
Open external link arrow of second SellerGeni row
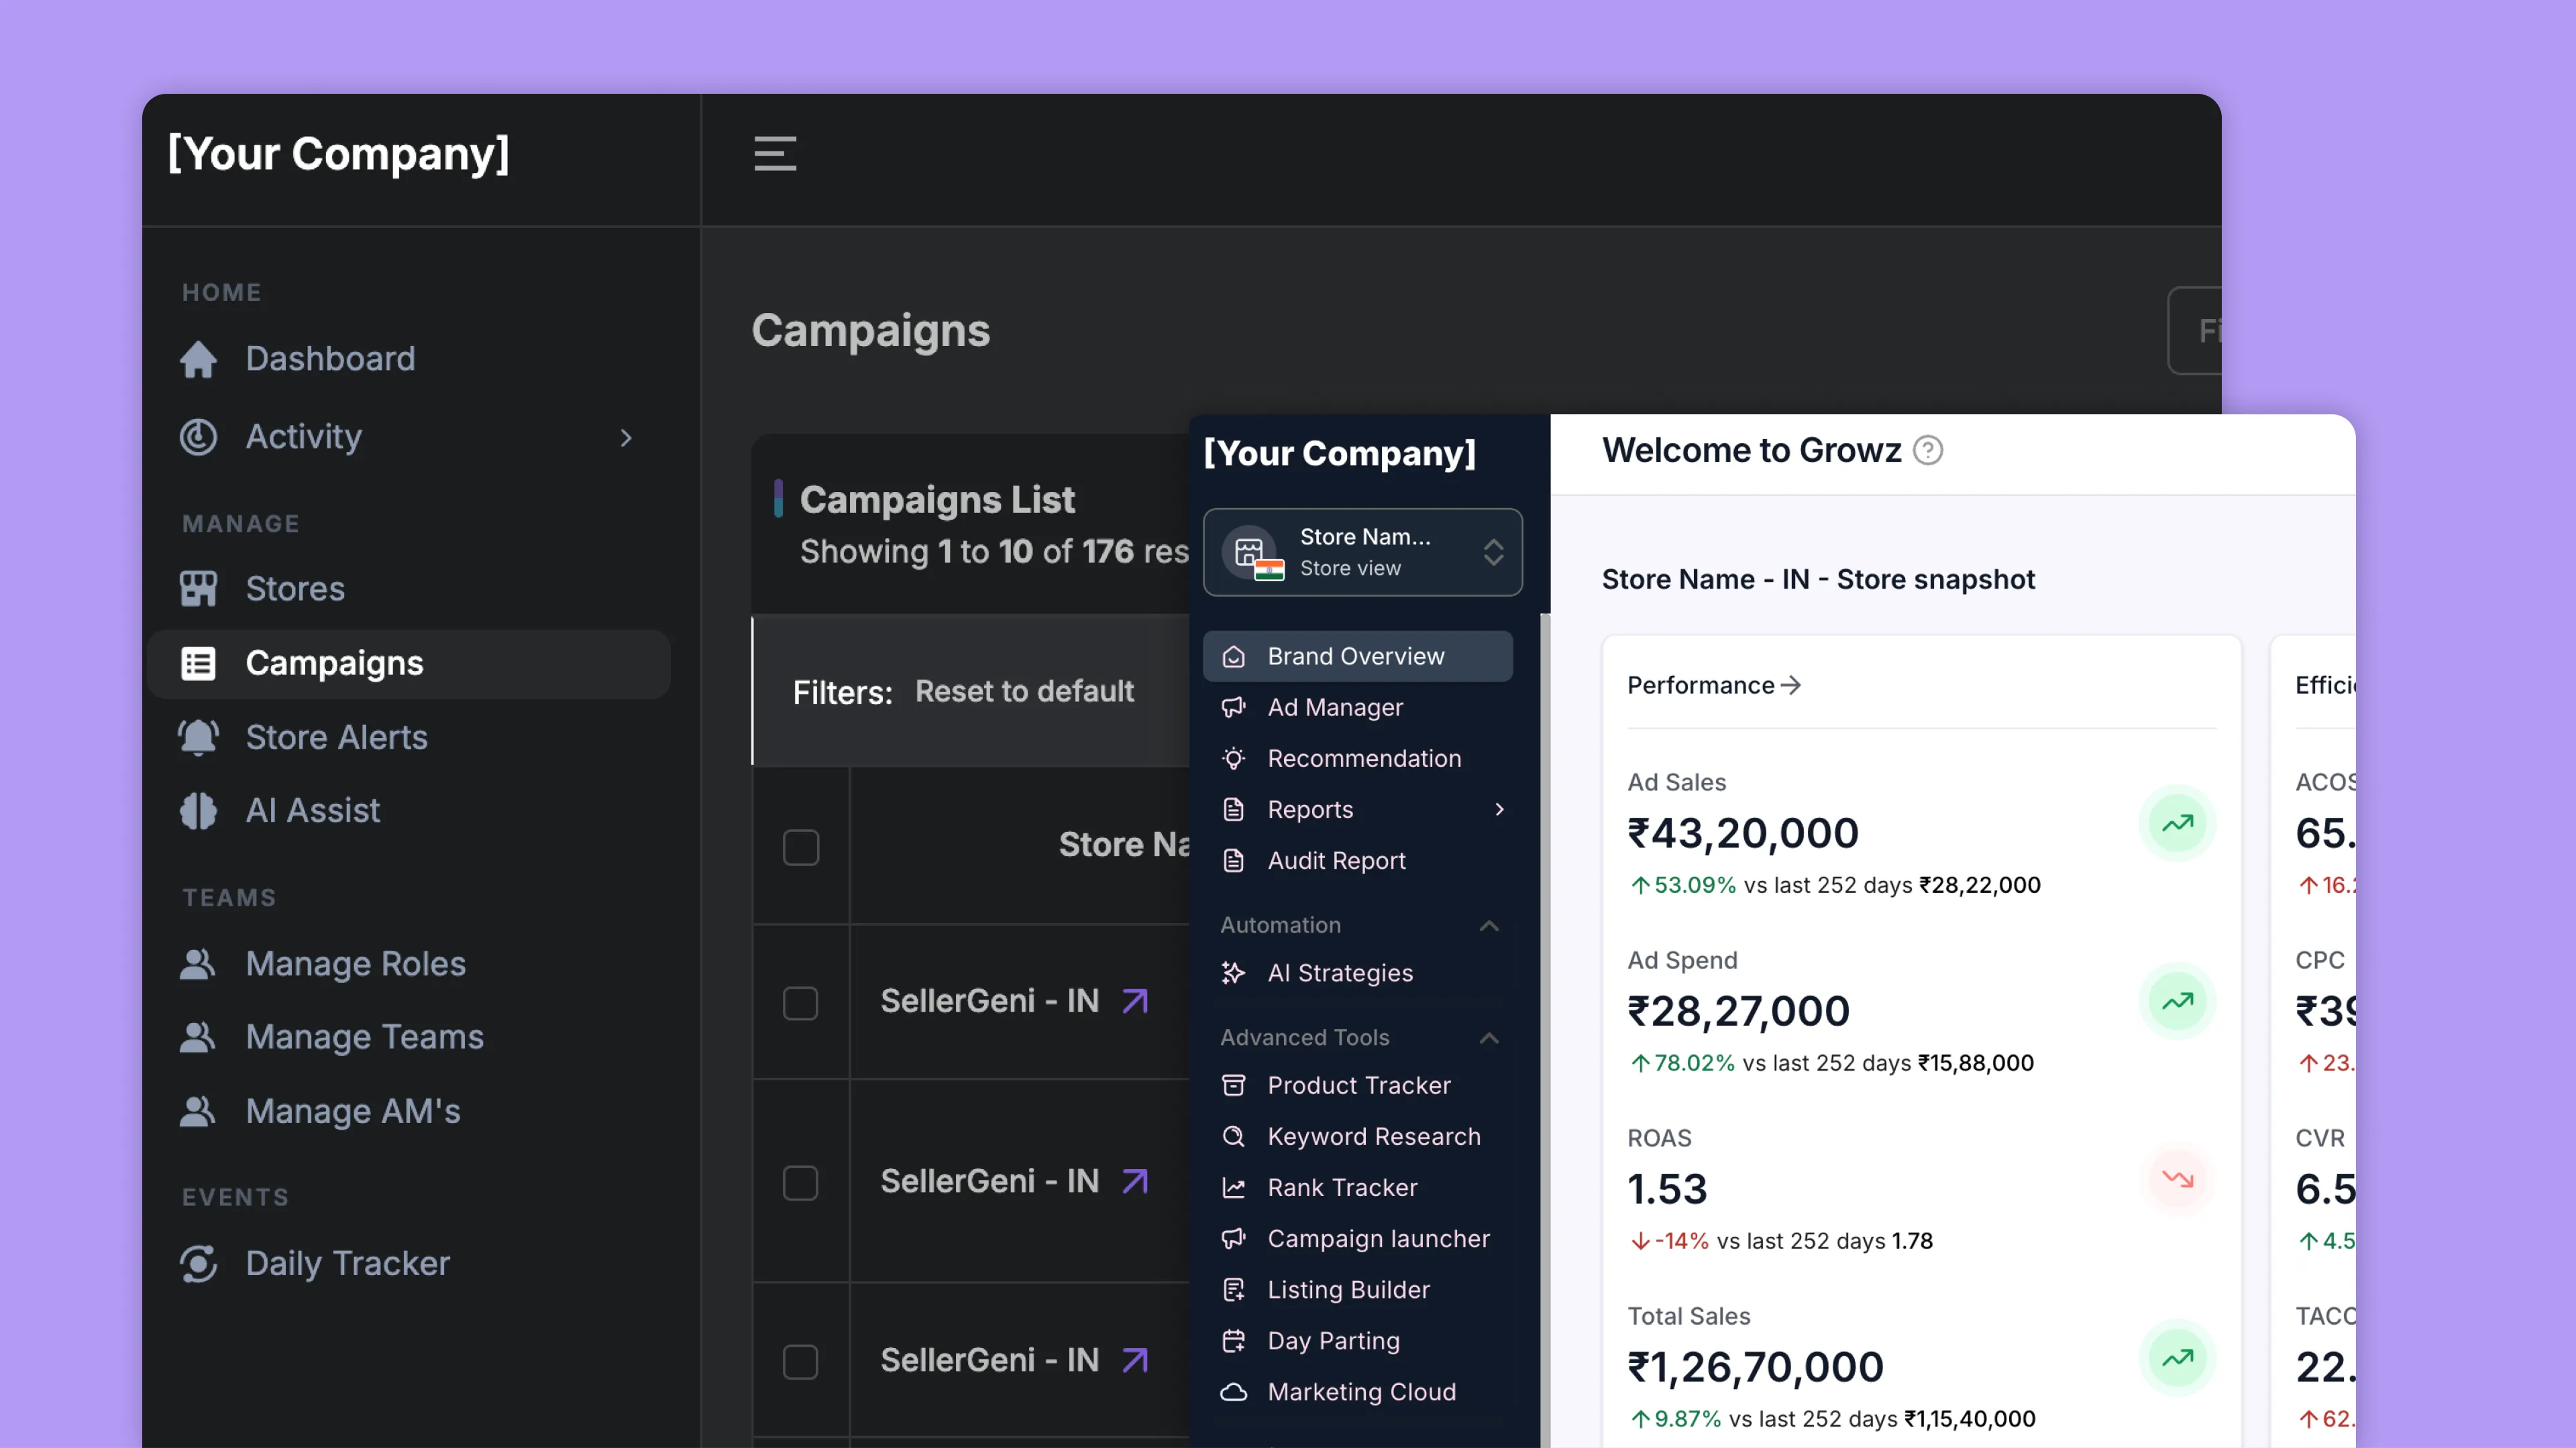point(1135,1181)
